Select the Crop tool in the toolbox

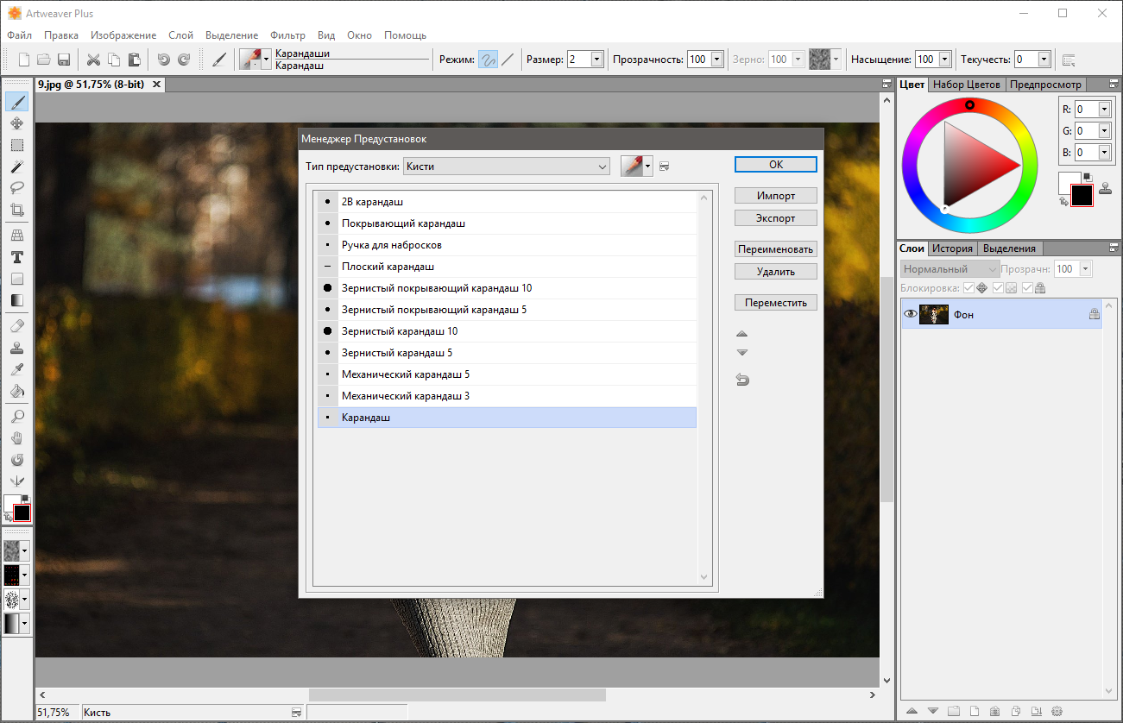[16, 210]
